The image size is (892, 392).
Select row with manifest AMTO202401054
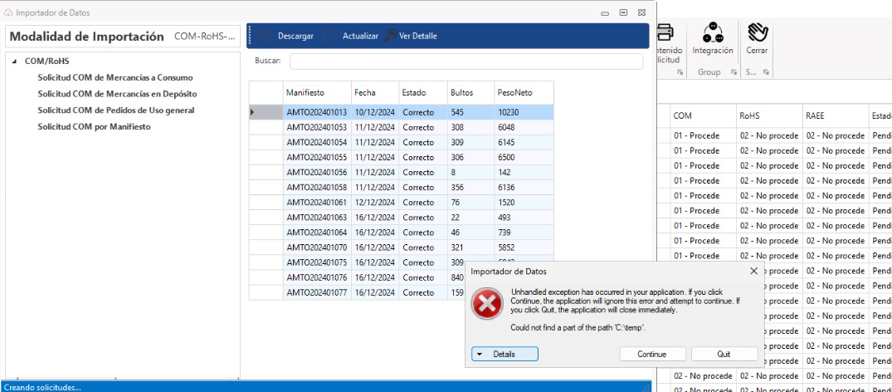(316, 143)
